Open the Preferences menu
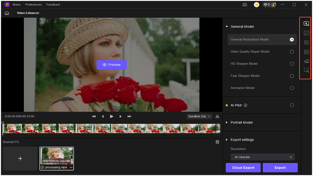Viewport: 313px width, 176px height. click(x=33, y=5)
